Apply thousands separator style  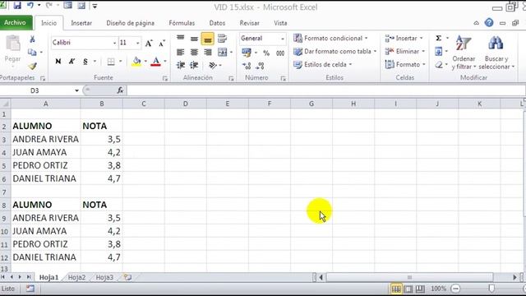280,53
